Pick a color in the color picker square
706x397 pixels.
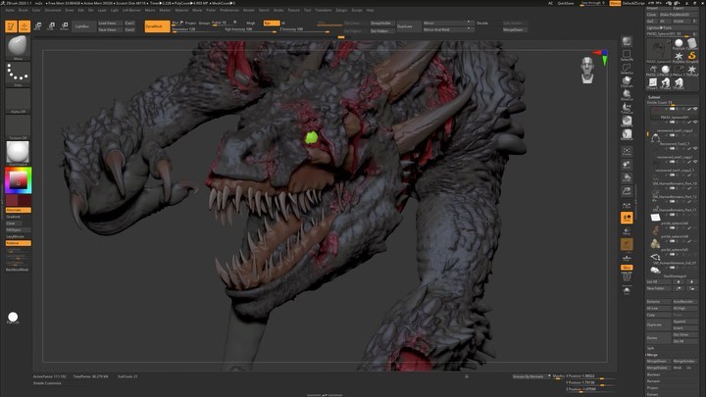[x=18, y=180]
